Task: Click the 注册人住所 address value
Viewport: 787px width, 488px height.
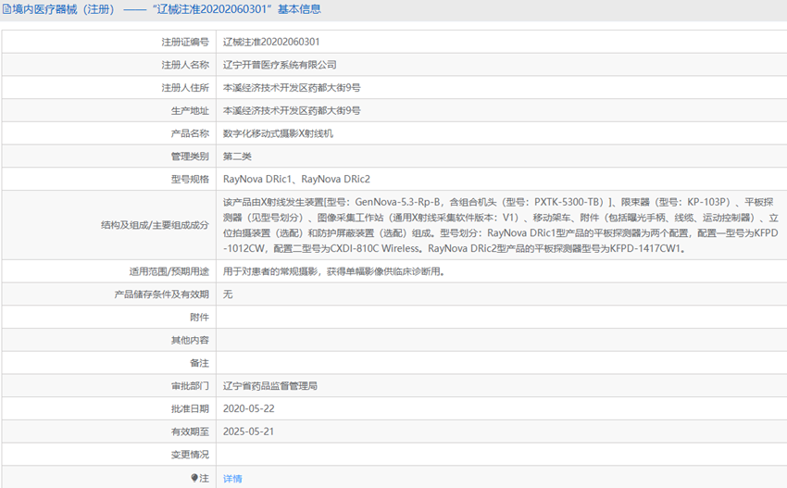Action: pos(292,88)
